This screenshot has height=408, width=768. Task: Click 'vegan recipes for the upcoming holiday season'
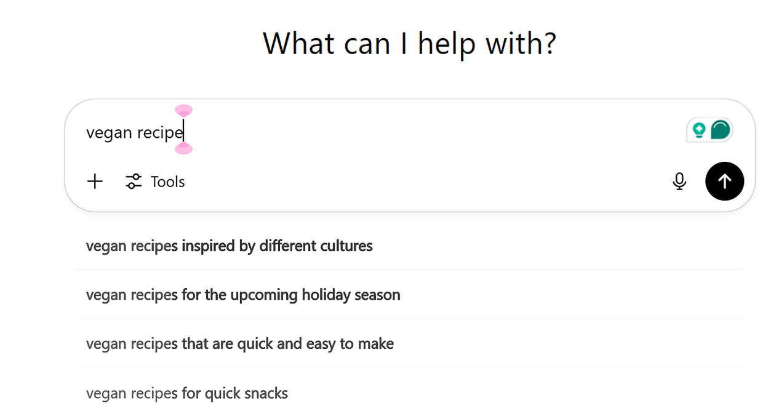[243, 294]
